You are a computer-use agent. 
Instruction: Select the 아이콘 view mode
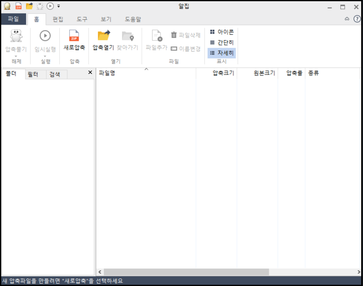(x=222, y=32)
